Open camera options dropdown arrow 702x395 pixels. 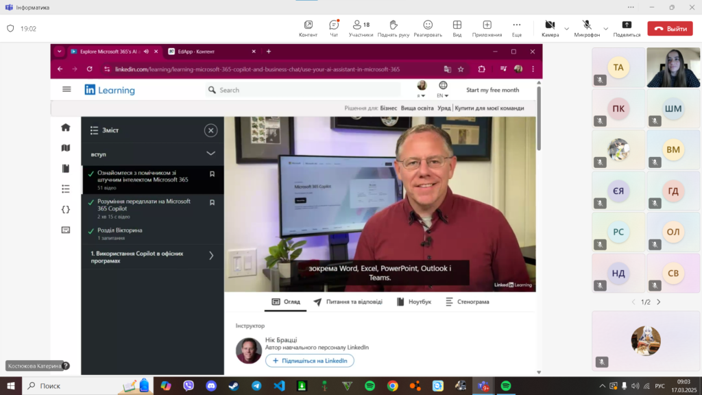(566, 29)
